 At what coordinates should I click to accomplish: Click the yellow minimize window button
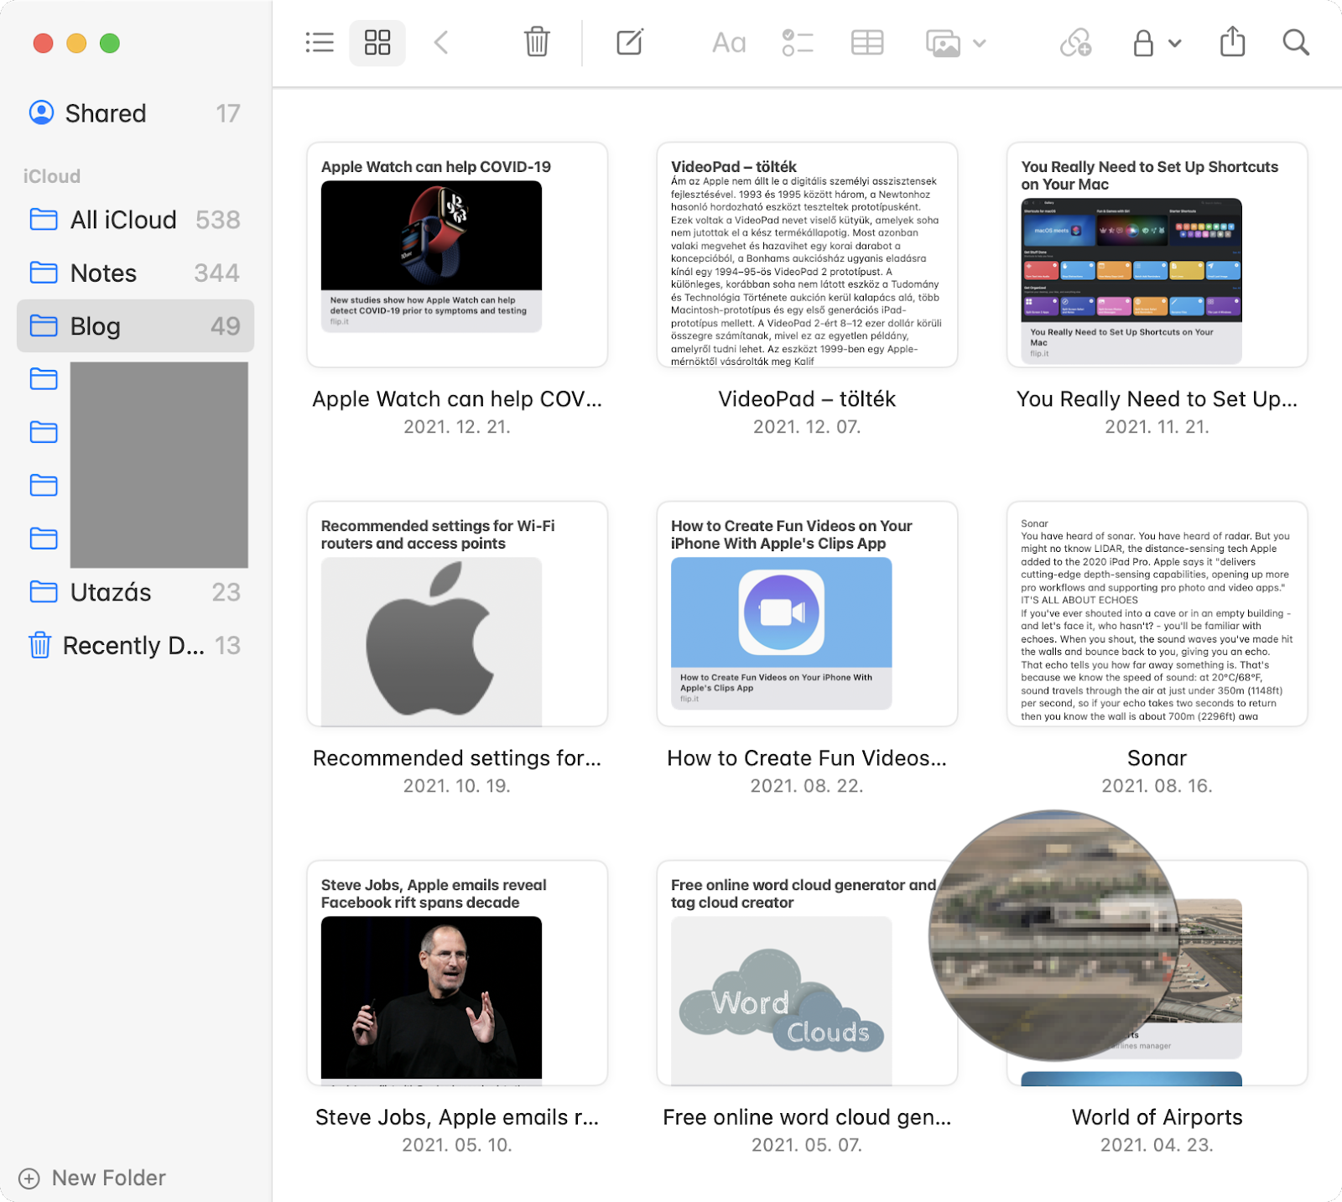click(76, 43)
